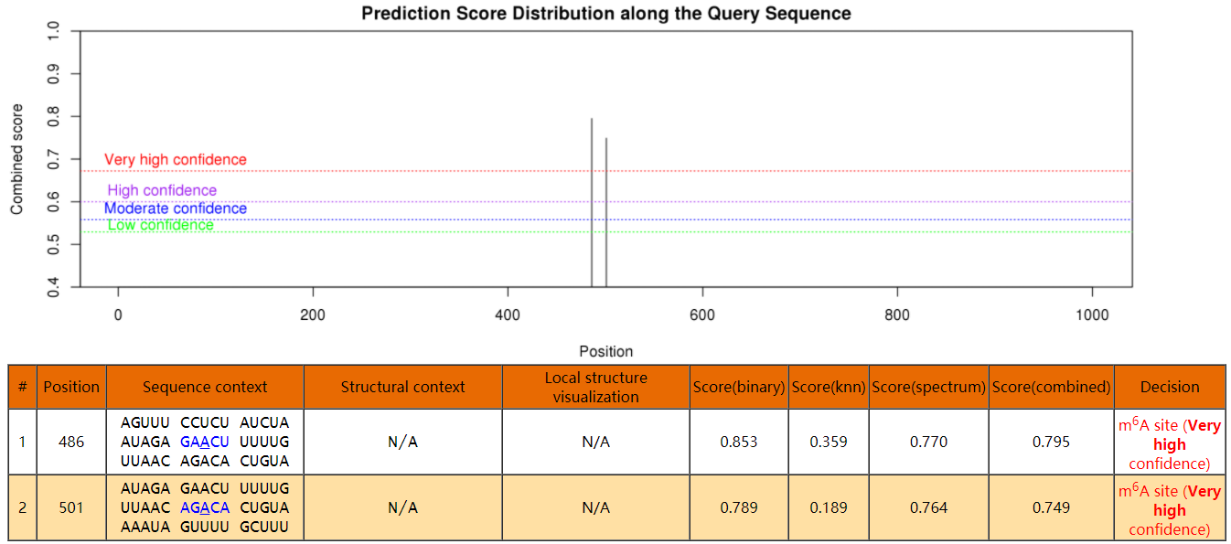1231x544 pixels.
Task: Click the Score(knn) column header
Action: pos(829,387)
